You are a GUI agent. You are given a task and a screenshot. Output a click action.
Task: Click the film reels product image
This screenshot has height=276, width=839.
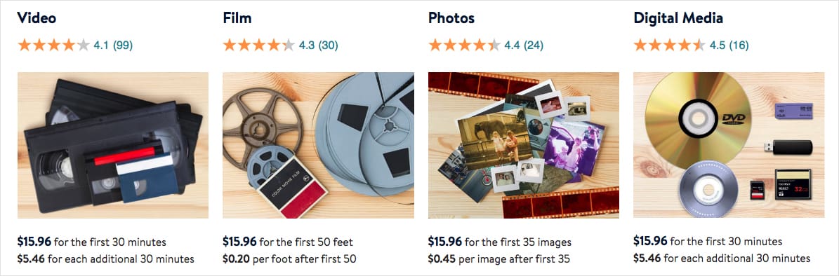click(318, 145)
